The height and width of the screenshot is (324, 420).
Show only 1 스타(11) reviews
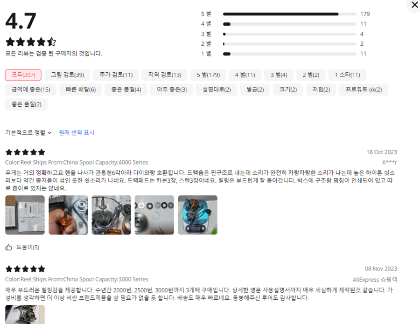coord(347,75)
